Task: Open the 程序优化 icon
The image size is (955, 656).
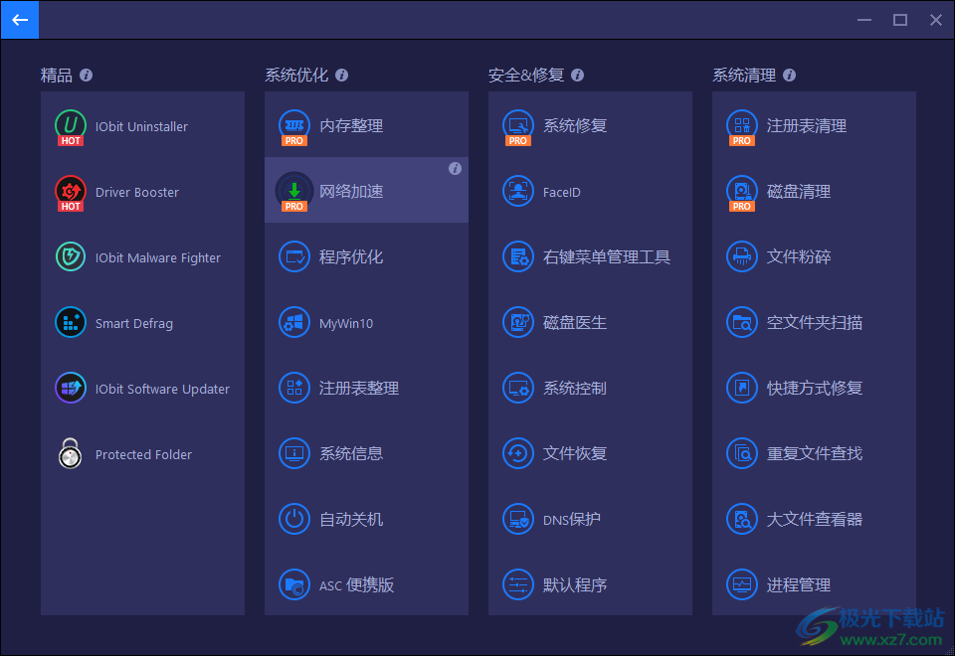Action: tap(294, 256)
